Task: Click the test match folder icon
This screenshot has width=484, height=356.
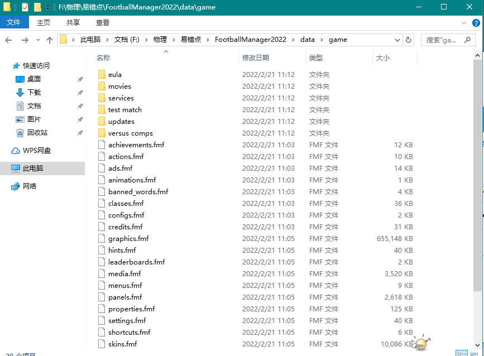Action: (x=102, y=109)
